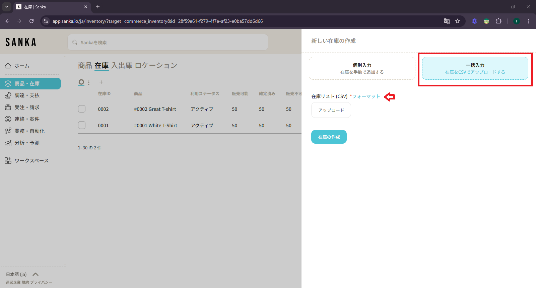Open 分析・予測 from the sidebar
Viewport: 536px width, 288px height.
(27, 143)
